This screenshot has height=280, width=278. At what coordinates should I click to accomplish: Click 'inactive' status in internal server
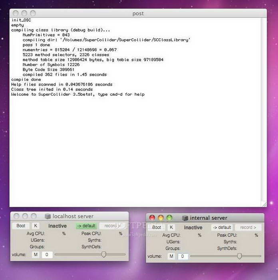193,228
